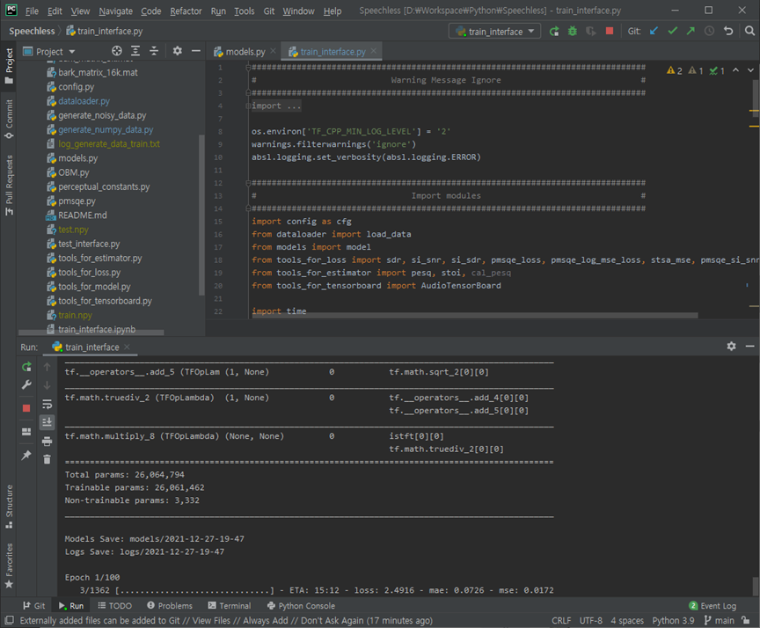Screen dimensions: 760x628
Task: Change CRLF line separator
Action: tap(561, 620)
